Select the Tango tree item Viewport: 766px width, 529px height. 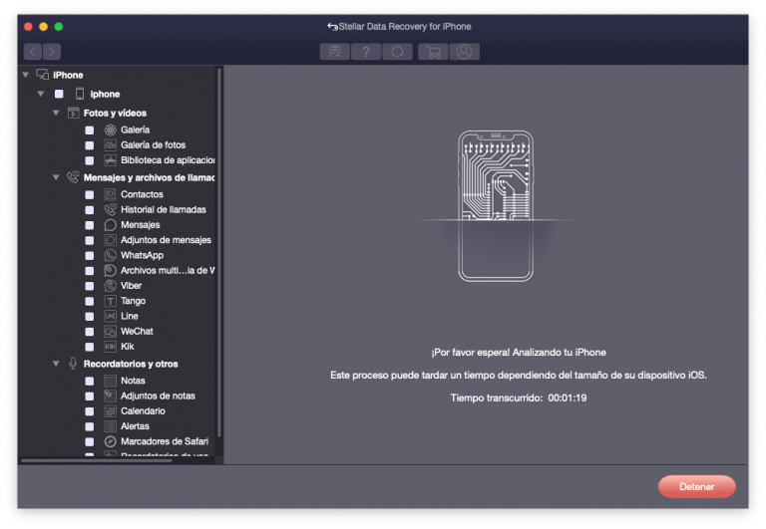tap(133, 301)
